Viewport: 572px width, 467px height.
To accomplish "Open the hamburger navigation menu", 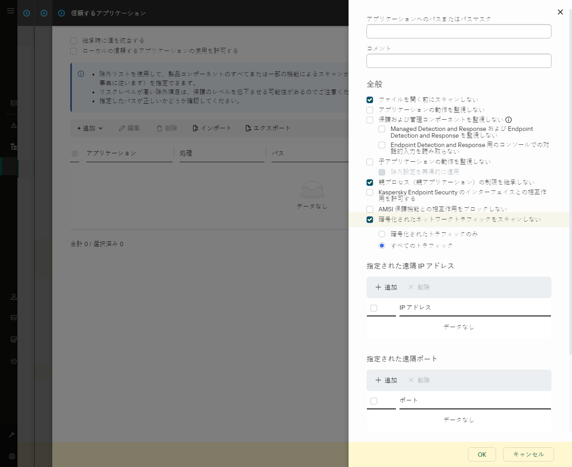I will click(x=10, y=11).
